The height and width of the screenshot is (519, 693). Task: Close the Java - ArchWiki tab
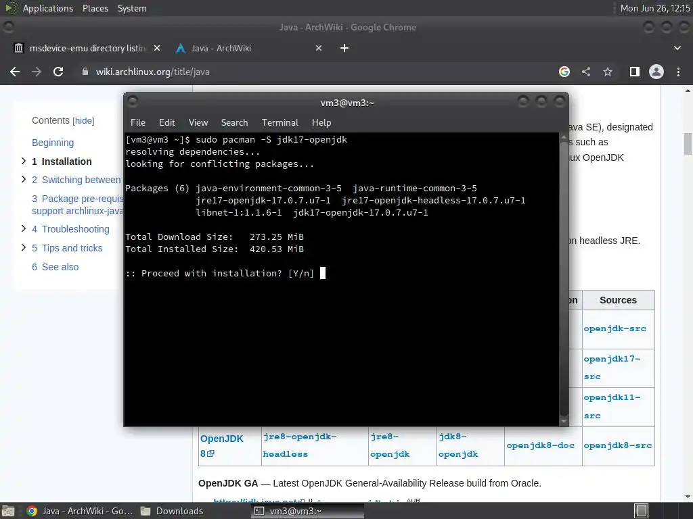pyautogui.click(x=319, y=48)
